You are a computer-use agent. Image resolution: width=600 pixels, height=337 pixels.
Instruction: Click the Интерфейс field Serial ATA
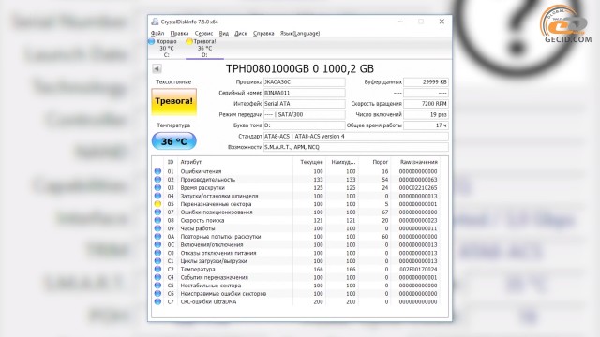coord(305,104)
